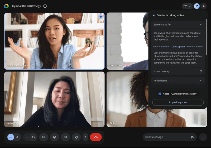This screenshot has height=148, width=211.
Task: Expand video options with the up chevron
Action: click(27, 137)
